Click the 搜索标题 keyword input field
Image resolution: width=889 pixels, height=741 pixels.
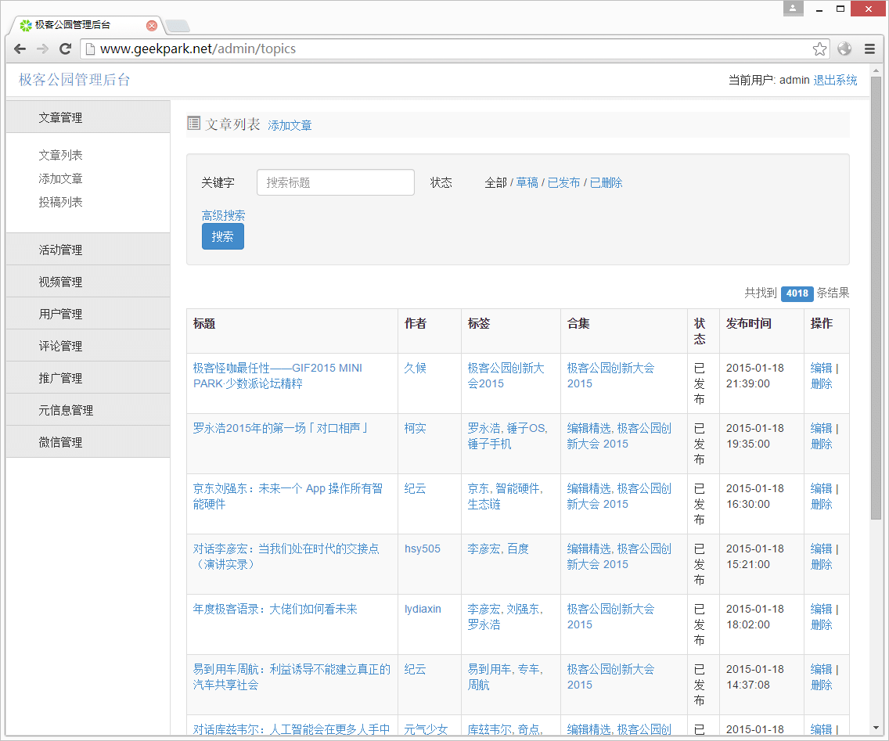[x=336, y=182]
